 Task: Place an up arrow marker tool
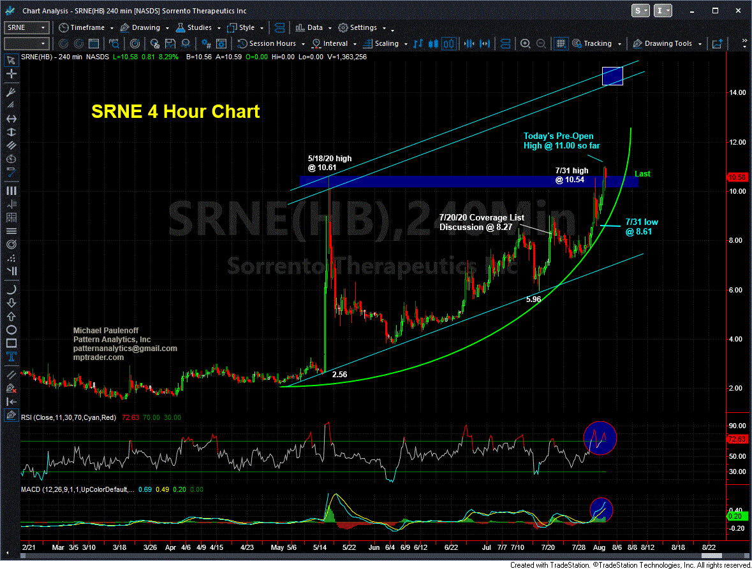pyautogui.click(x=11, y=316)
